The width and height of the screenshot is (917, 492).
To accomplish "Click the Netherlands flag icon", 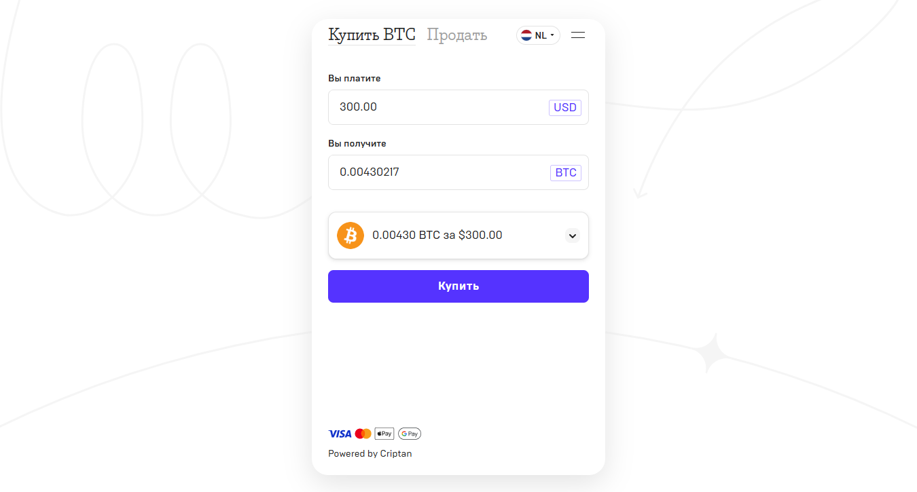I will point(526,35).
